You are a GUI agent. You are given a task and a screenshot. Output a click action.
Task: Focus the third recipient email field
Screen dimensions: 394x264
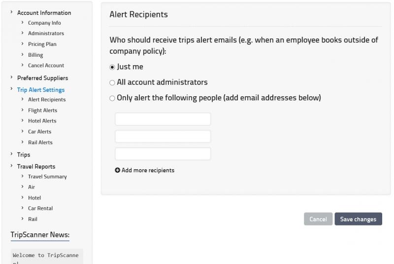tap(163, 154)
